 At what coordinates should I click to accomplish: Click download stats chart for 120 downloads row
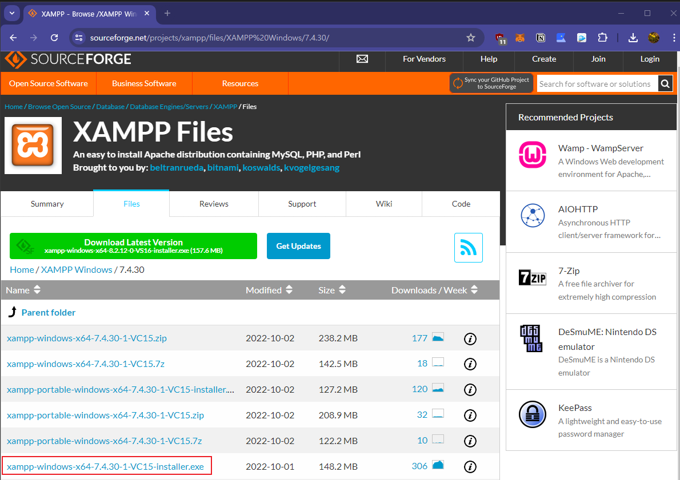pos(438,388)
